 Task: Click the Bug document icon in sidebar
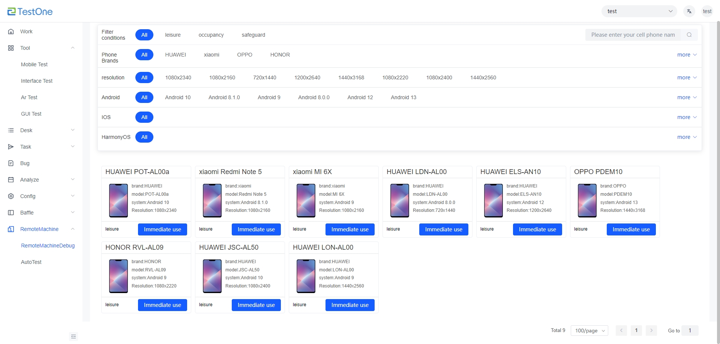pyautogui.click(x=11, y=163)
